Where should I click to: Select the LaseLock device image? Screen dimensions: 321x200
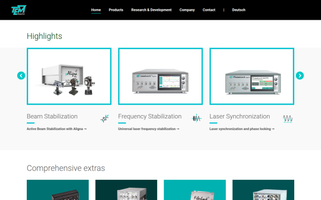pos(160,76)
